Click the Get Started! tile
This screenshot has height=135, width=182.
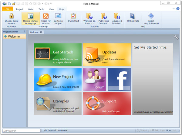pyautogui.click(x=58, y=55)
